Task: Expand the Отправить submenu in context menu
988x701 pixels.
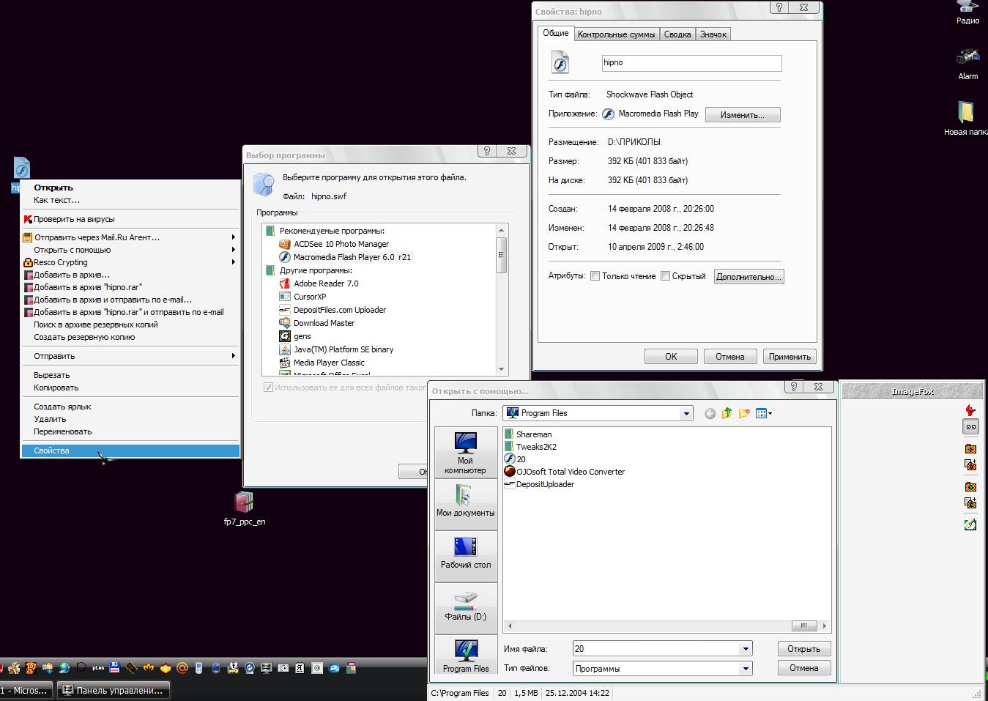Action: (x=130, y=356)
